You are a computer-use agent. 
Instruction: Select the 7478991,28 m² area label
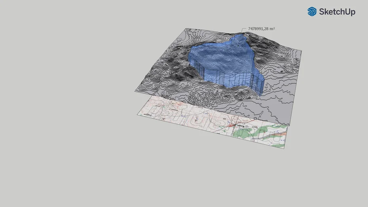[258, 29]
